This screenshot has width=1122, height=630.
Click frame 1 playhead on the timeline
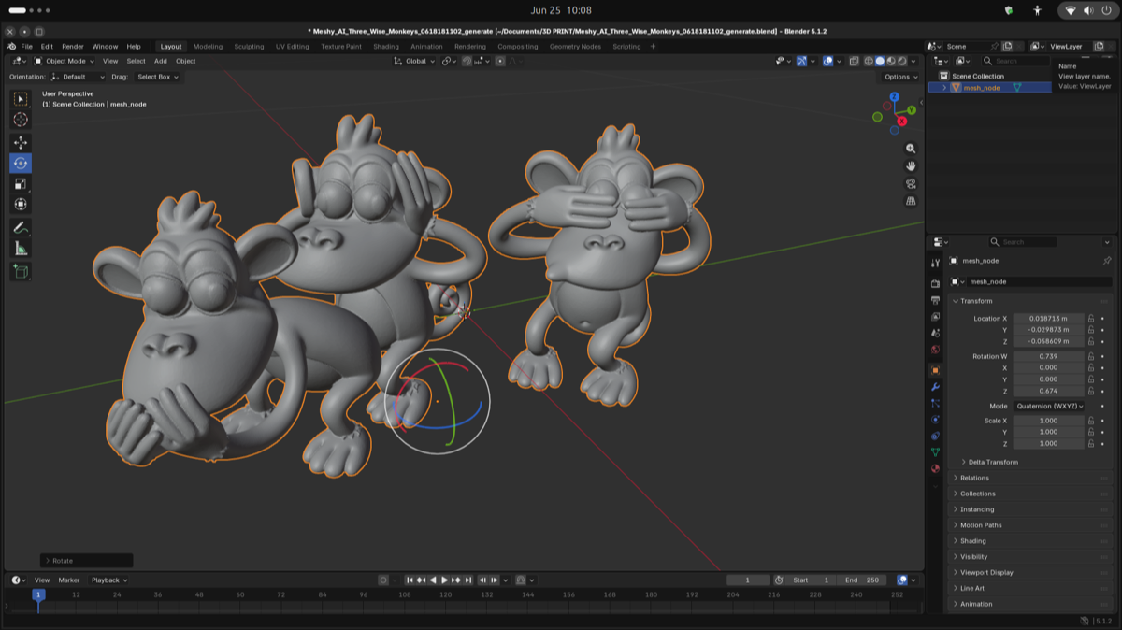(38, 594)
